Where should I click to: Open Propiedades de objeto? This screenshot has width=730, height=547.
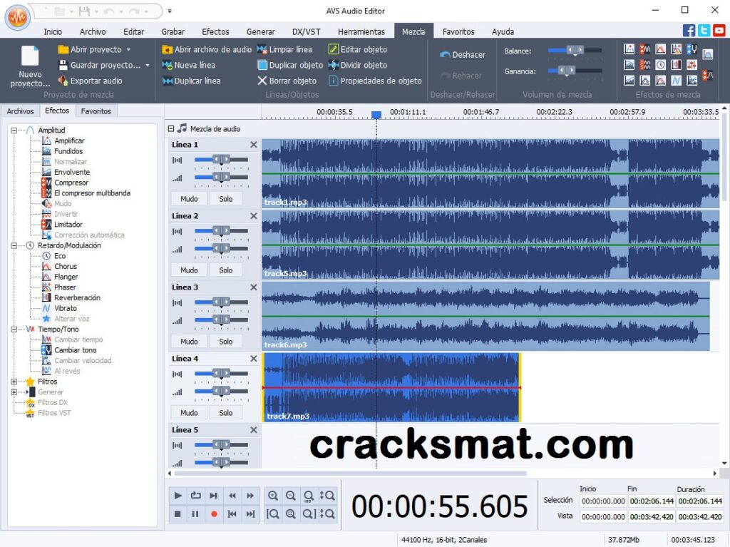[x=375, y=81]
